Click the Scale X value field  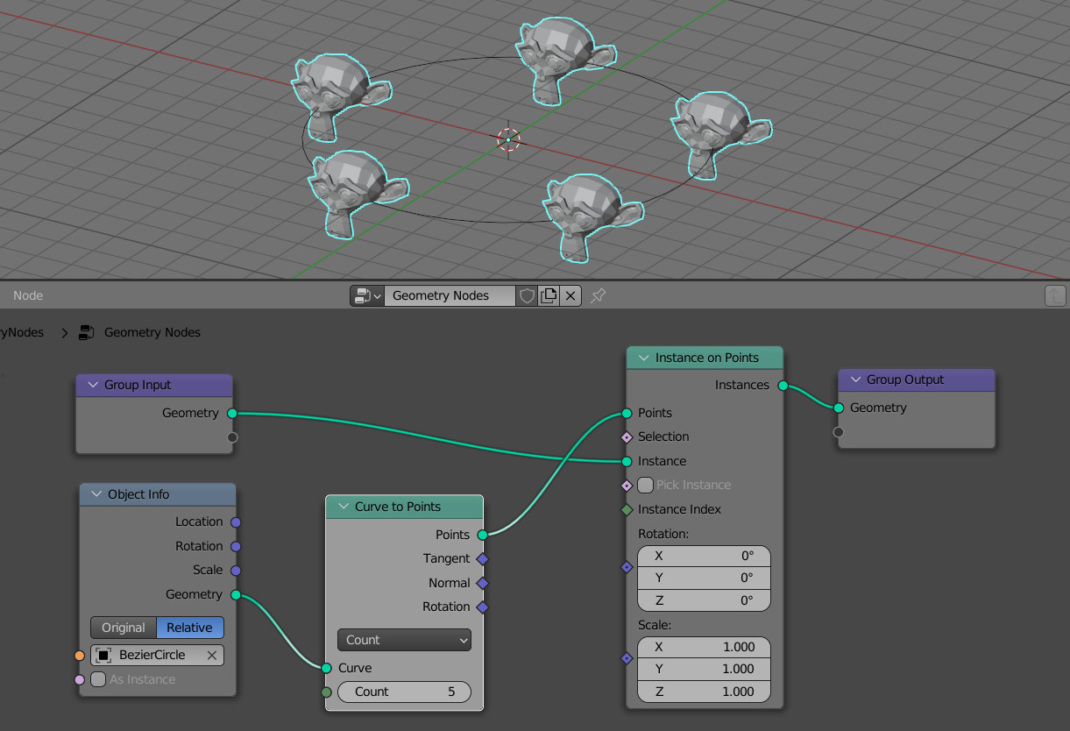click(704, 647)
